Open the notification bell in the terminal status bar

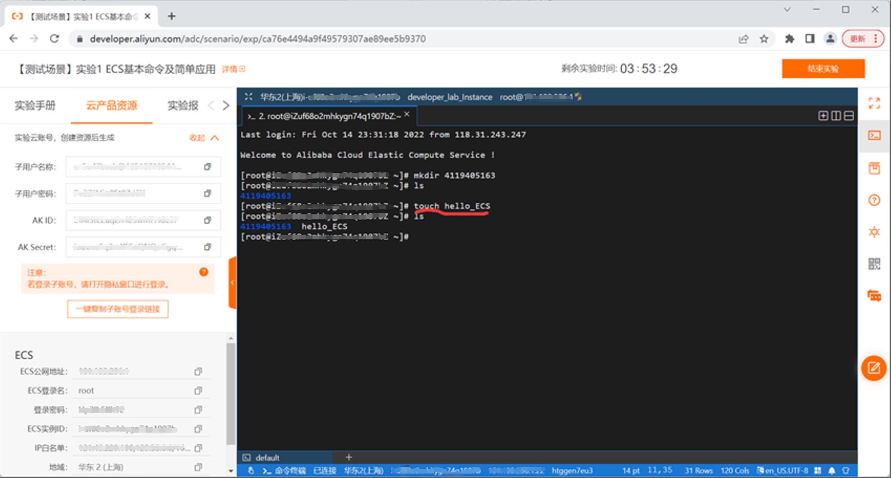pos(831,470)
